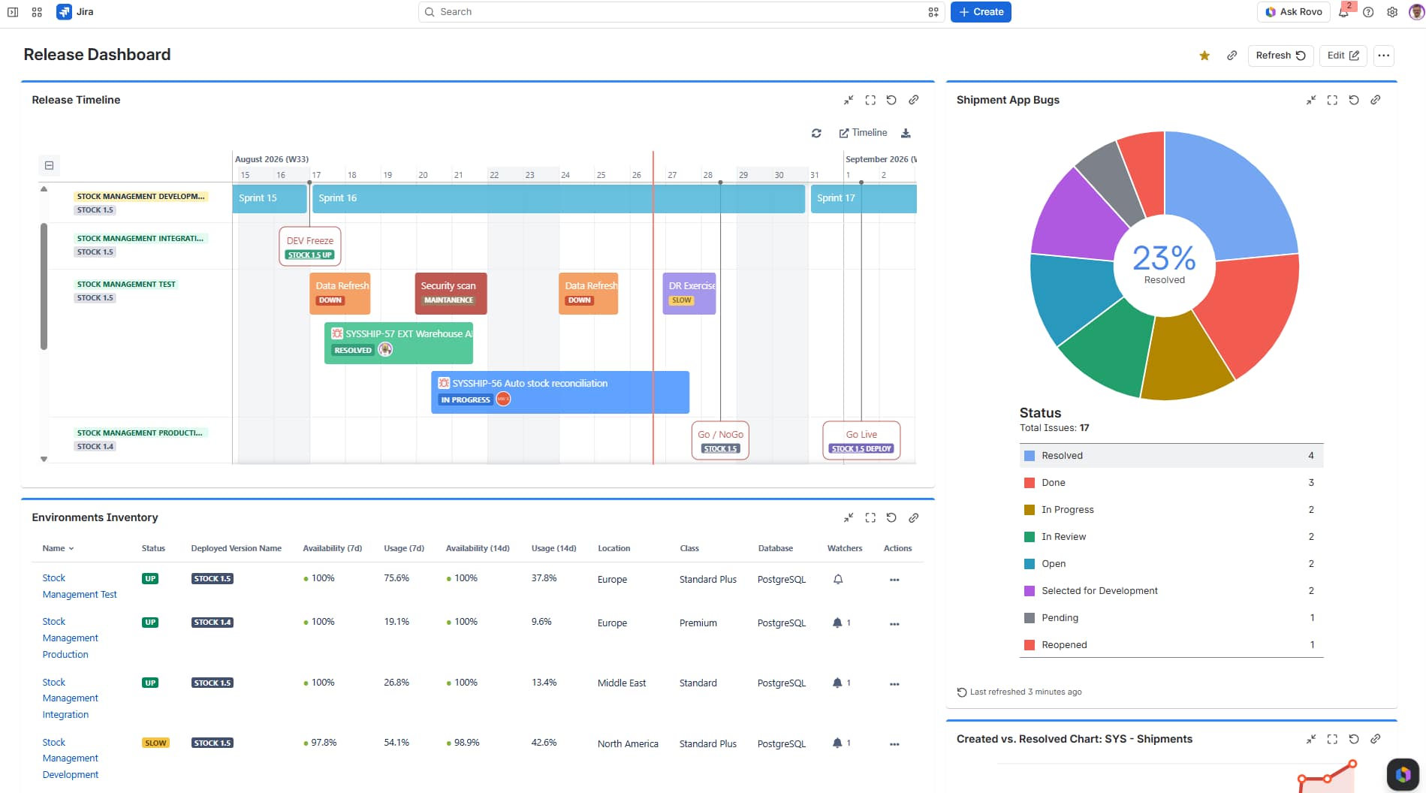Star the Release Dashboard
The height and width of the screenshot is (793, 1426).
point(1204,56)
